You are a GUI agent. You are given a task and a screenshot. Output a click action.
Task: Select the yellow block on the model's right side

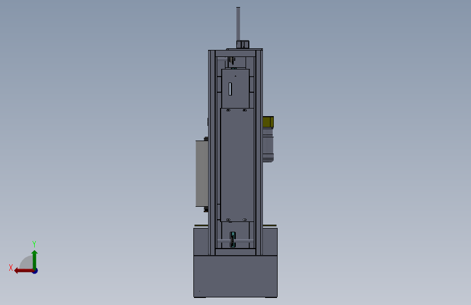click(x=268, y=122)
